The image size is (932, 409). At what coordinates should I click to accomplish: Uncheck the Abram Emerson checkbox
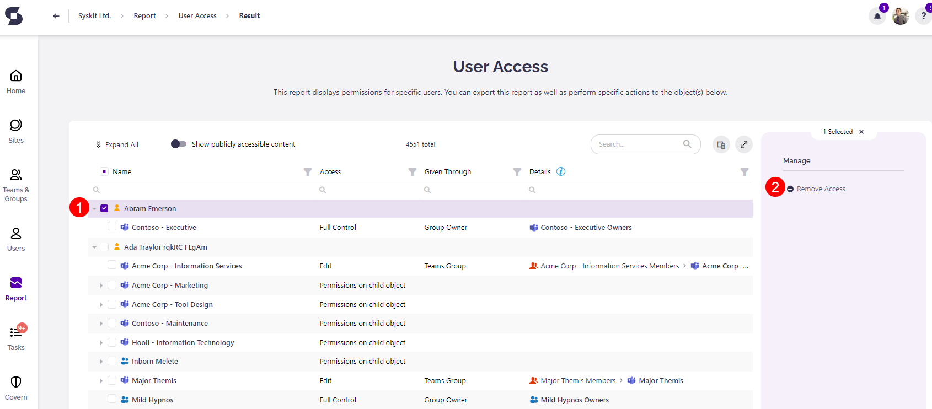[x=104, y=208]
